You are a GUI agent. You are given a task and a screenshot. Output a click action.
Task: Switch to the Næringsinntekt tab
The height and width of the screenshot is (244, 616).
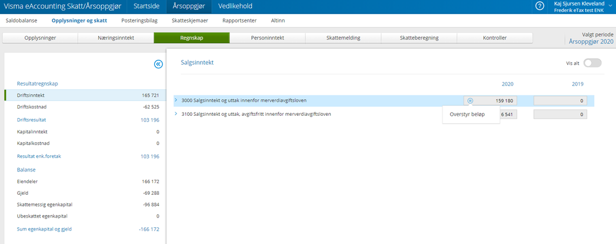[x=116, y=38]
